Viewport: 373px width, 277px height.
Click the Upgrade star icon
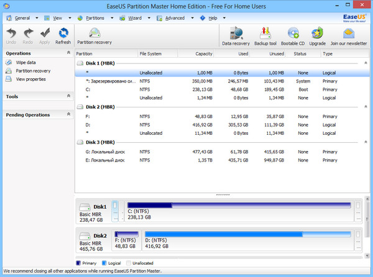click(x=317, y=33)
